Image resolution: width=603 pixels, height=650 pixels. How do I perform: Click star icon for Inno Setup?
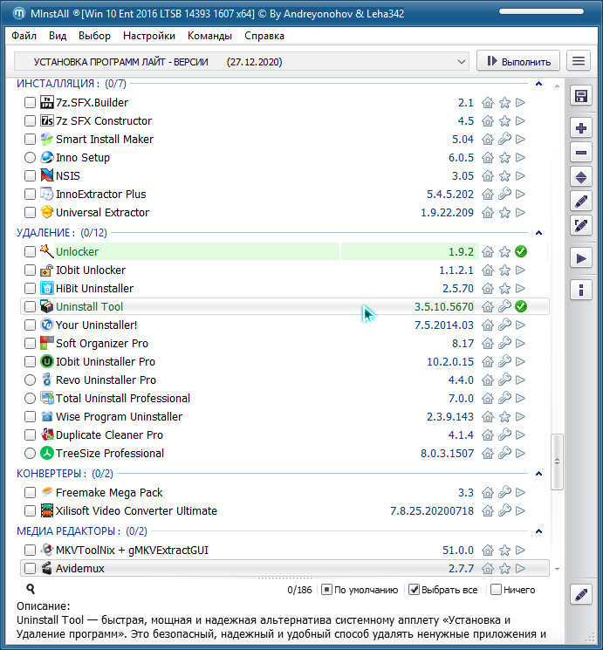[504, 158]
